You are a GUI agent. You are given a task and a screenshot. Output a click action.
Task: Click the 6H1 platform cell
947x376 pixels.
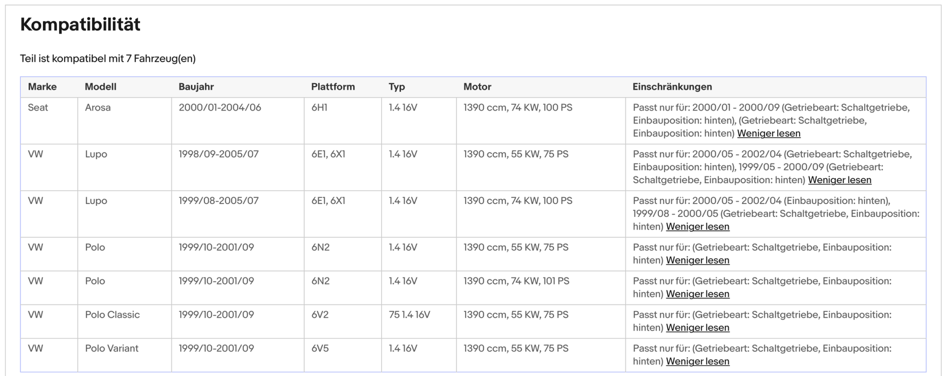click(319, 107)
